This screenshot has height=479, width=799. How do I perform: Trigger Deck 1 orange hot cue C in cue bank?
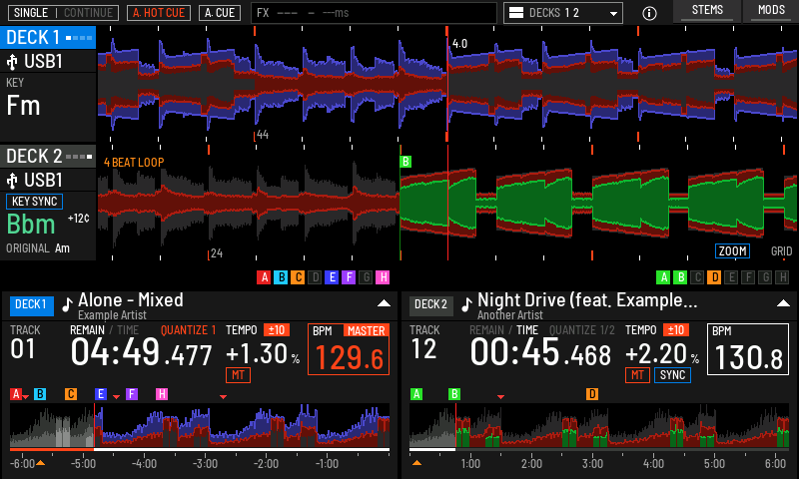coord(298,277)
